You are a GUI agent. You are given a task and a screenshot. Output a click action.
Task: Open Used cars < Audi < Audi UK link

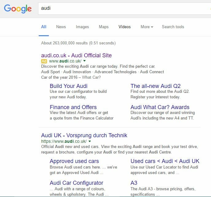click(165, 161)
